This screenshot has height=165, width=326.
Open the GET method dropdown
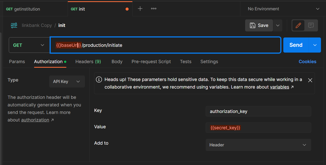click(x=29, y=45)
